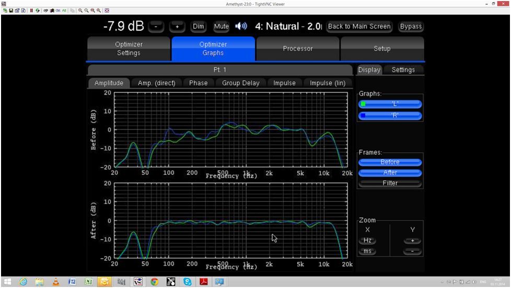This screenshot has height=288, width=511.
Task: Switch to the Processor tab
Action: 297,49
